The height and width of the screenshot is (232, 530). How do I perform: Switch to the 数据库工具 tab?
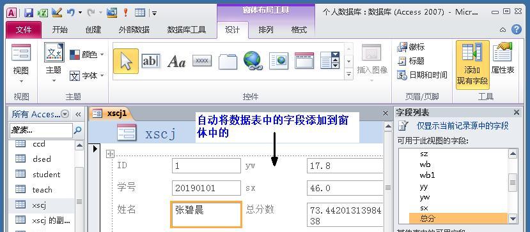187,30
